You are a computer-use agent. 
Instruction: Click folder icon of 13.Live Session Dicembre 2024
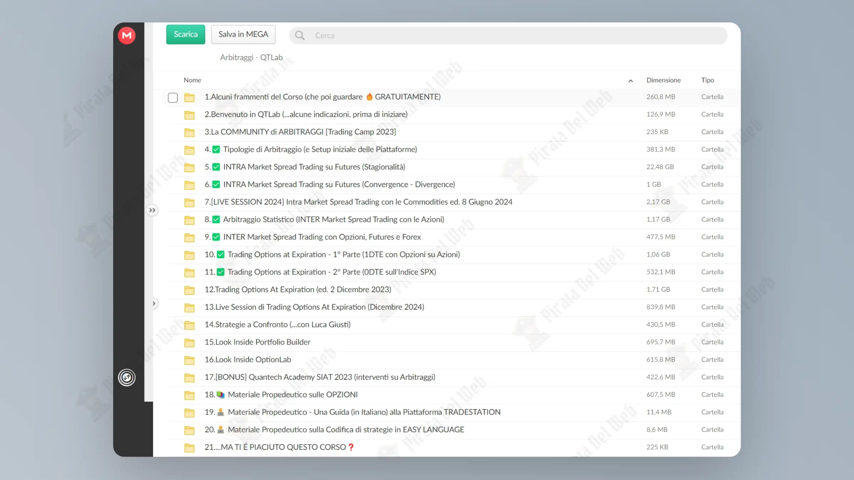[189, 308]
